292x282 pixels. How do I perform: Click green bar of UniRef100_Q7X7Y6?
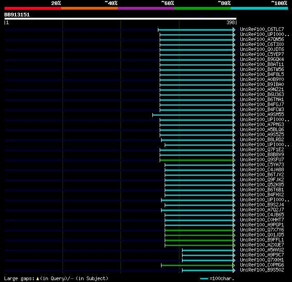click(x=200, y=231)
